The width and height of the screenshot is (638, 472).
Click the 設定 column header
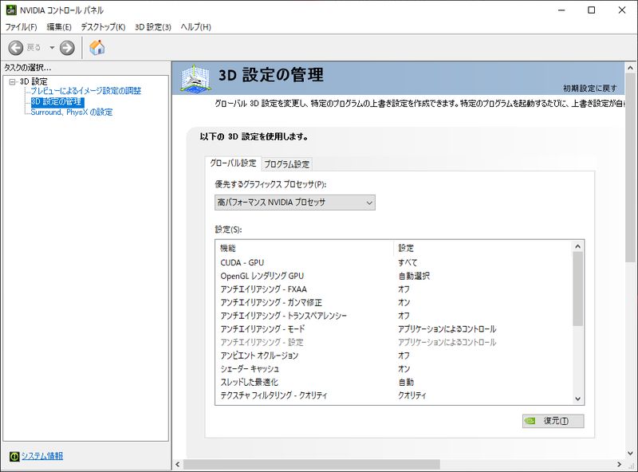coord(482,248)
